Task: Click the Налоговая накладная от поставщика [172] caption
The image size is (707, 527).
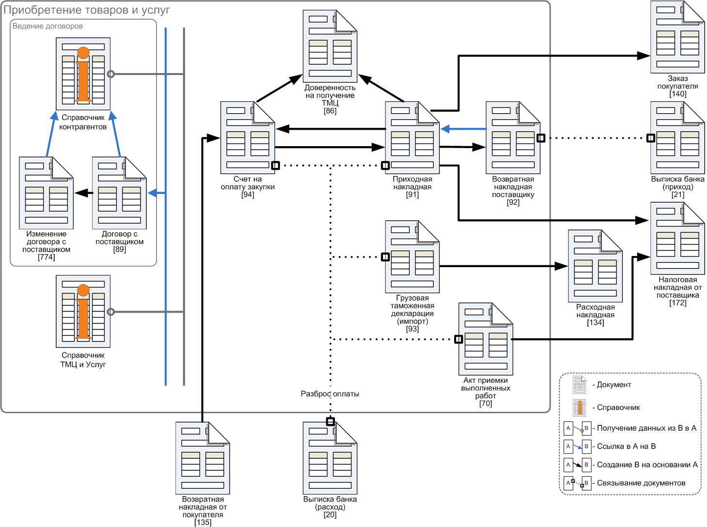Action: tap(678, 291)
